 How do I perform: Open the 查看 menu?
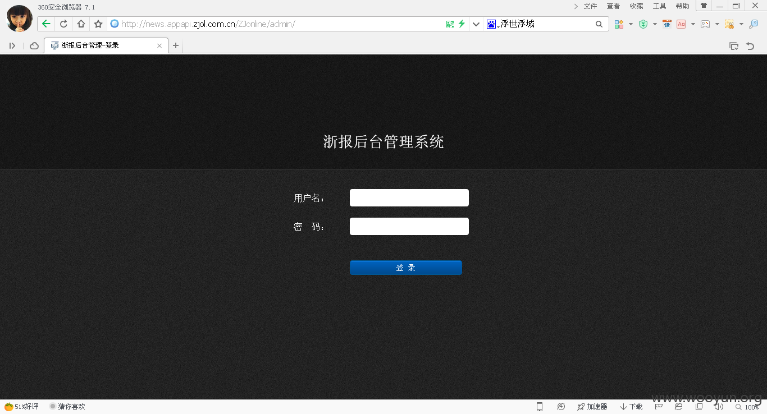click(x=613, y=6)
